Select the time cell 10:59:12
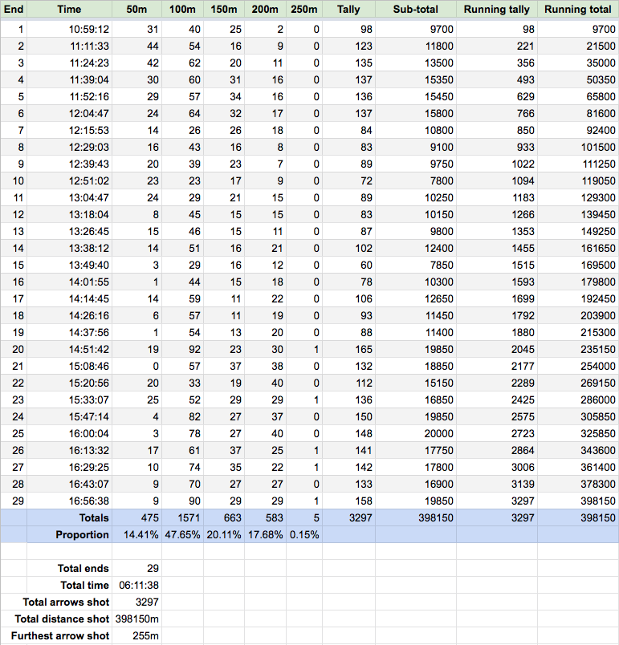619x645 pixels. click(88, 28)
